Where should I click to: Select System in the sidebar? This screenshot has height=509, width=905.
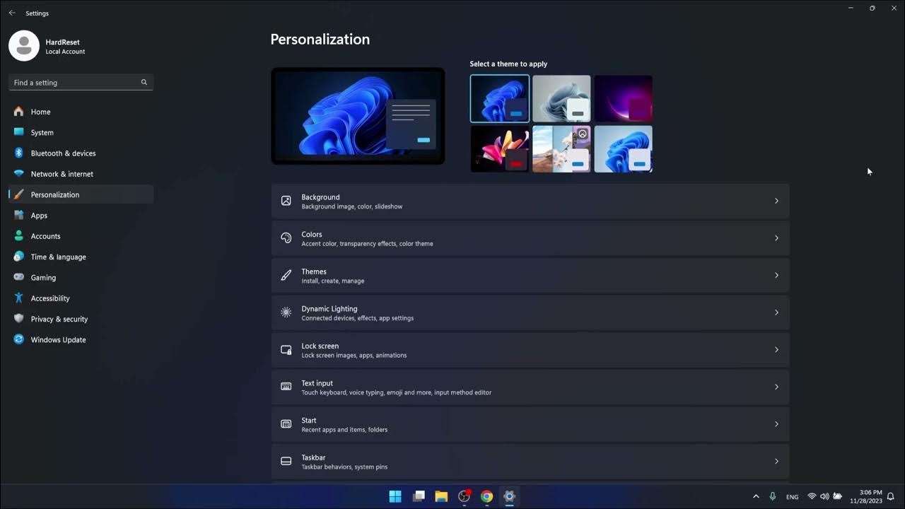pos(42,132)
